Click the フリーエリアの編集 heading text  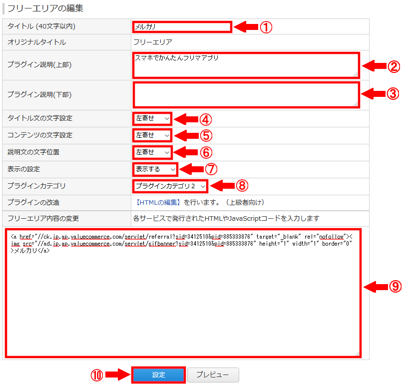[45, 8]
